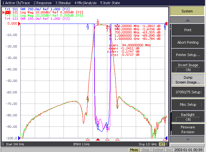Expand the Misc Setup submenu
This screenshot has height=152, width=206.
coord(188,105)
